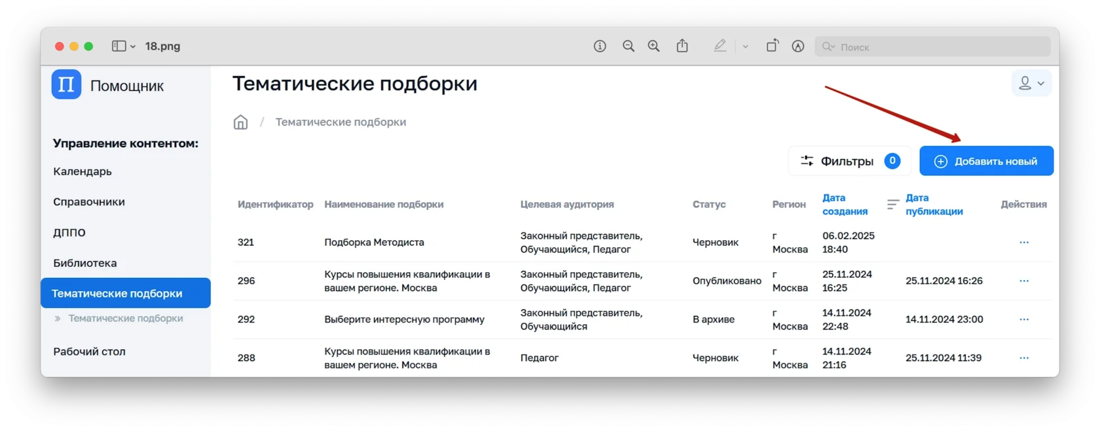
Task: Open the sidebar view dropdown in Preview
Action: pyautogui.click(x=123, y=46)
